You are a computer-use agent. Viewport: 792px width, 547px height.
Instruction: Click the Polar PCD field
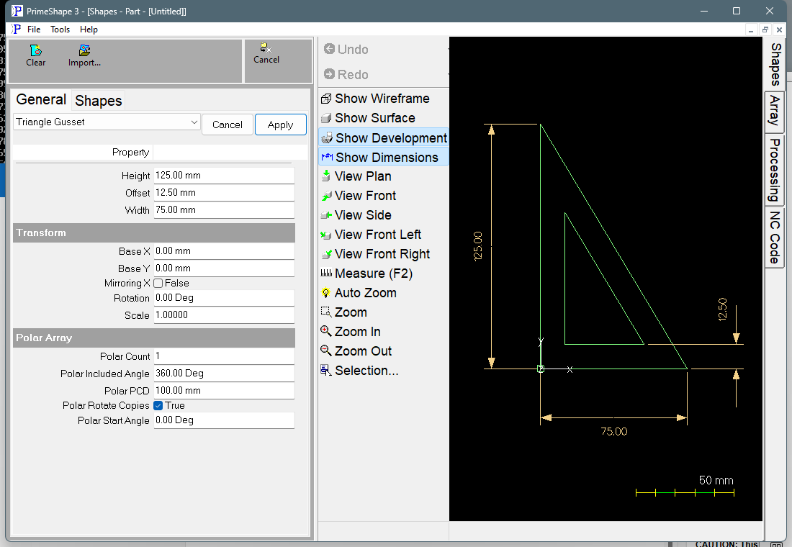[x=224, y=391]
